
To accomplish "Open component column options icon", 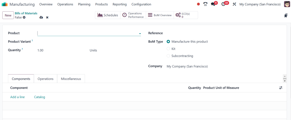I will pos(281,88).
